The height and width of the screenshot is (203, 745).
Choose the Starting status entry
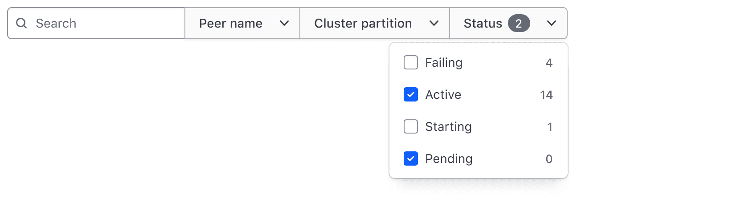[x=479, y=126]
